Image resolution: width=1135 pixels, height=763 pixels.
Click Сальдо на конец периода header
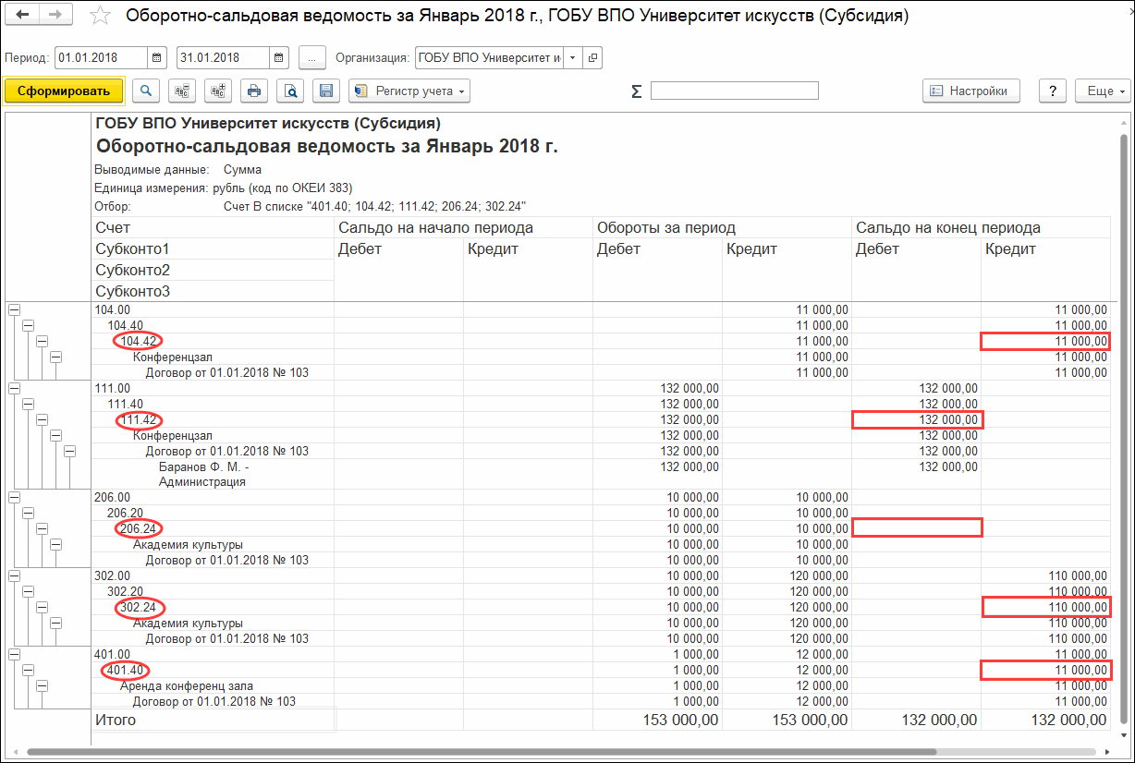coord(948,227)
